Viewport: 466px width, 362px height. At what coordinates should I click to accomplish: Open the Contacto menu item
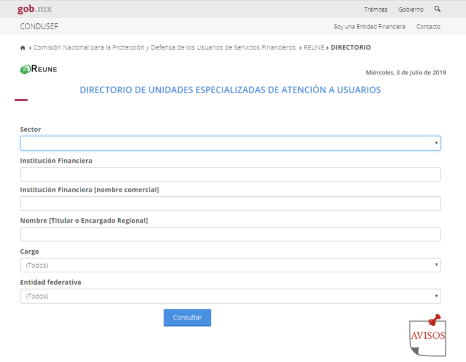click(428, 26)
